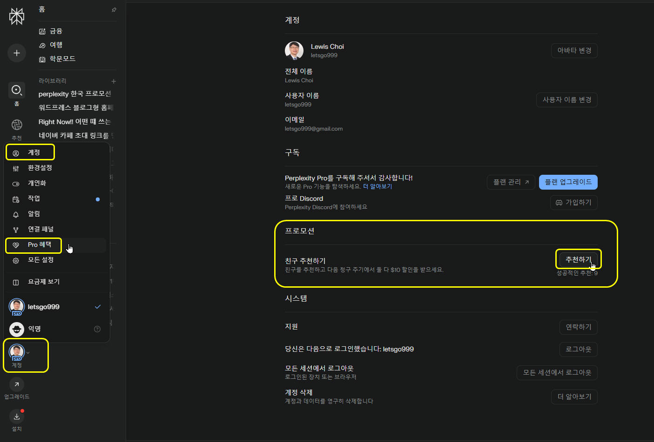
Task: Click the help icon beside 익명
Action: point(97,329)
